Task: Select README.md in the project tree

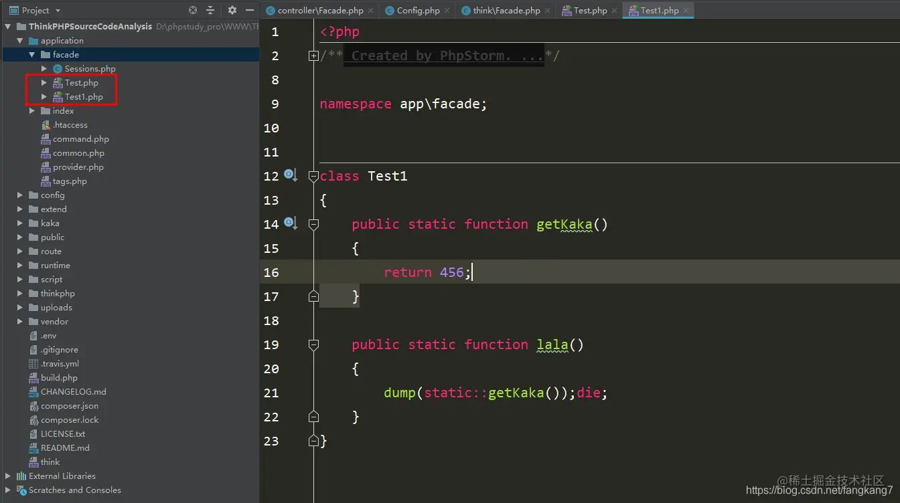Action: [x=65, y=448]
